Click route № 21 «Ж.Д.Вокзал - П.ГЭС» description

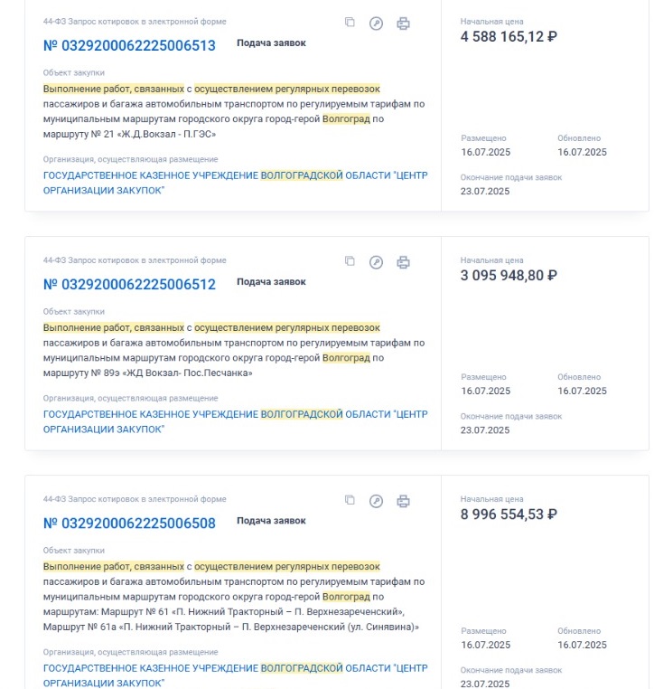click(x=234, y=111)
